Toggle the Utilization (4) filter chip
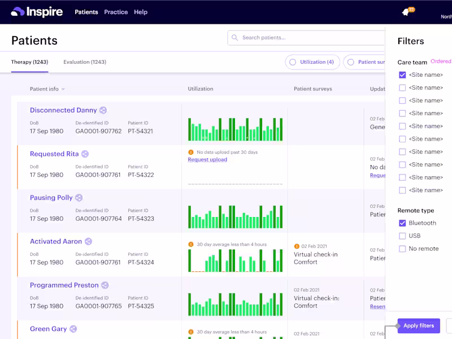Viewport: 452px width, 339px height. pos(312,62)
